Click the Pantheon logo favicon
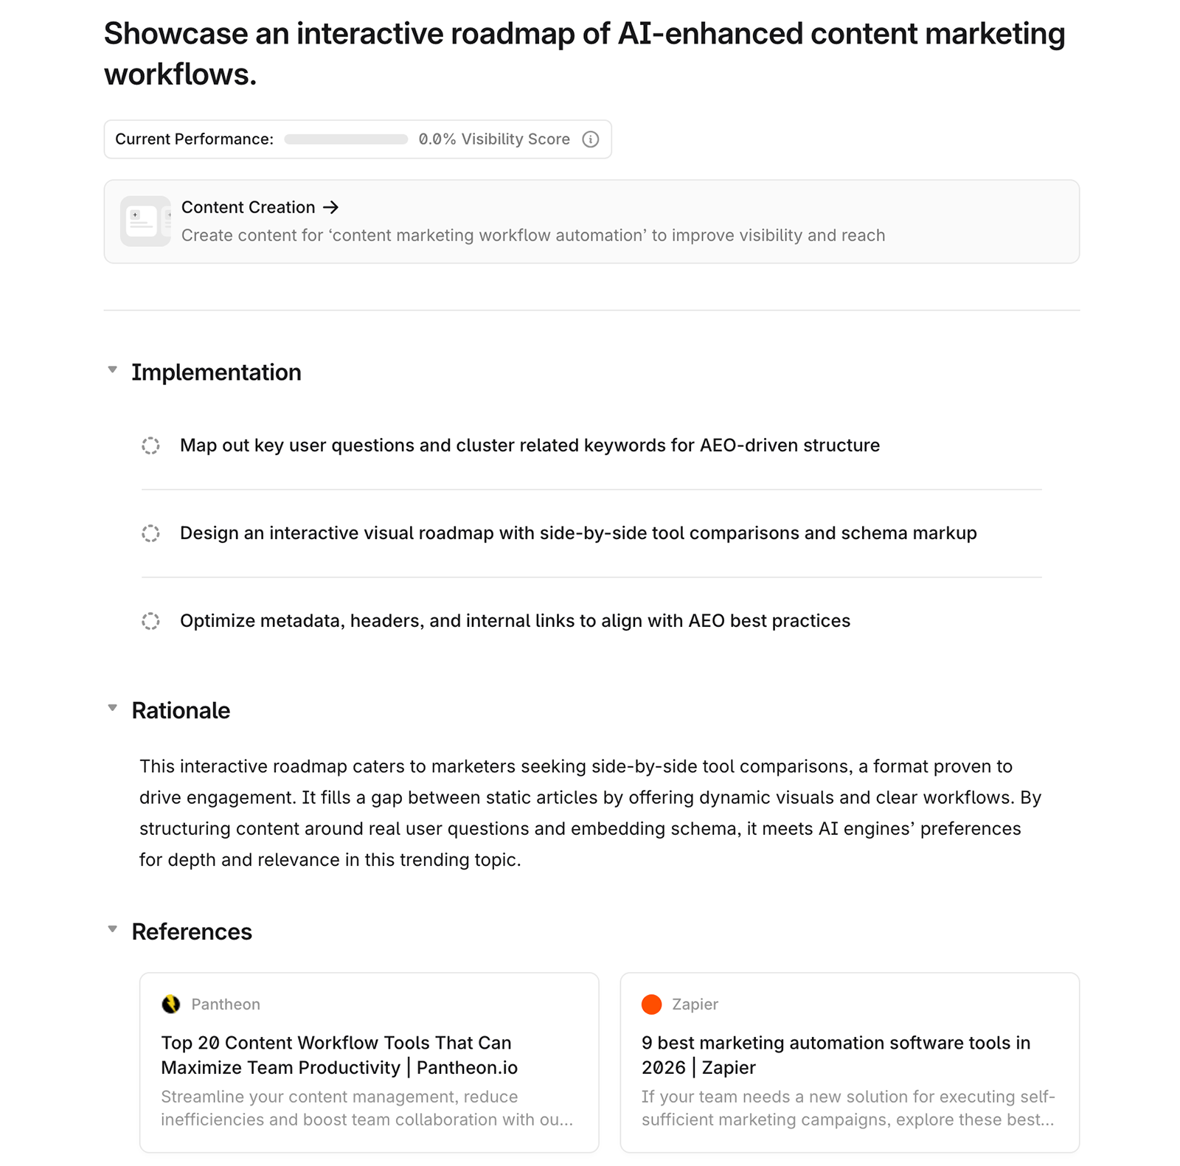The height and width of the screenshot is (1166, 1180). [x=171, y=1004]
